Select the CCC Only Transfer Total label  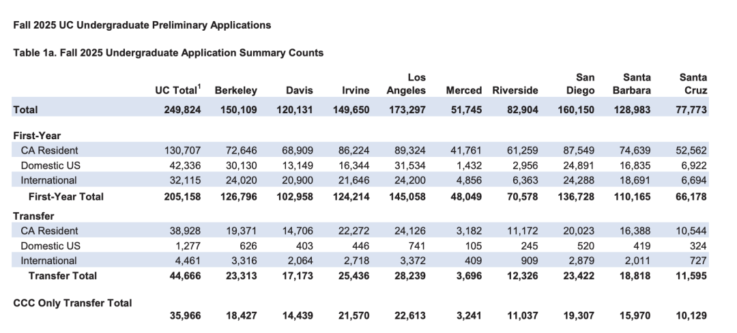[x=72, y=303]
